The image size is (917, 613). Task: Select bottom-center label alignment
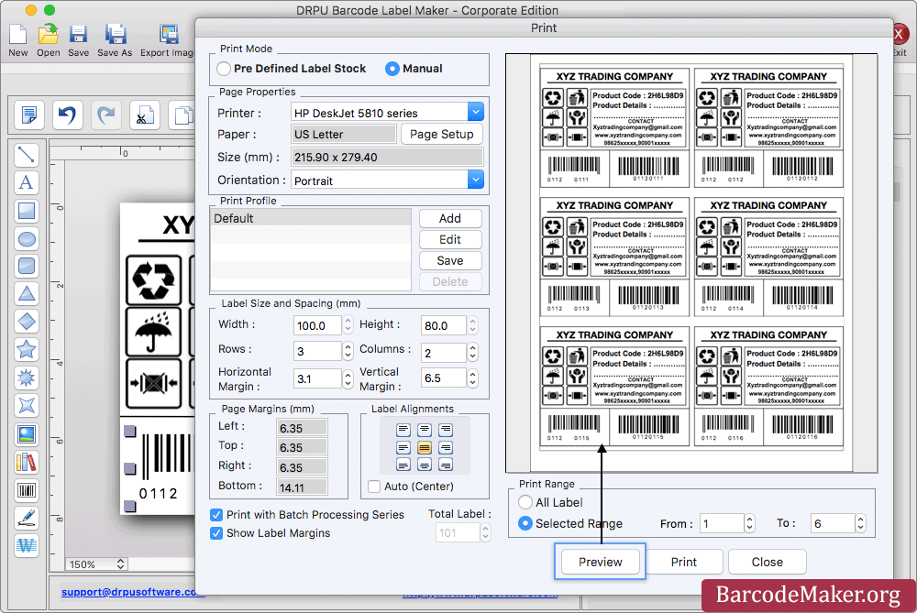tap(425, 465)
